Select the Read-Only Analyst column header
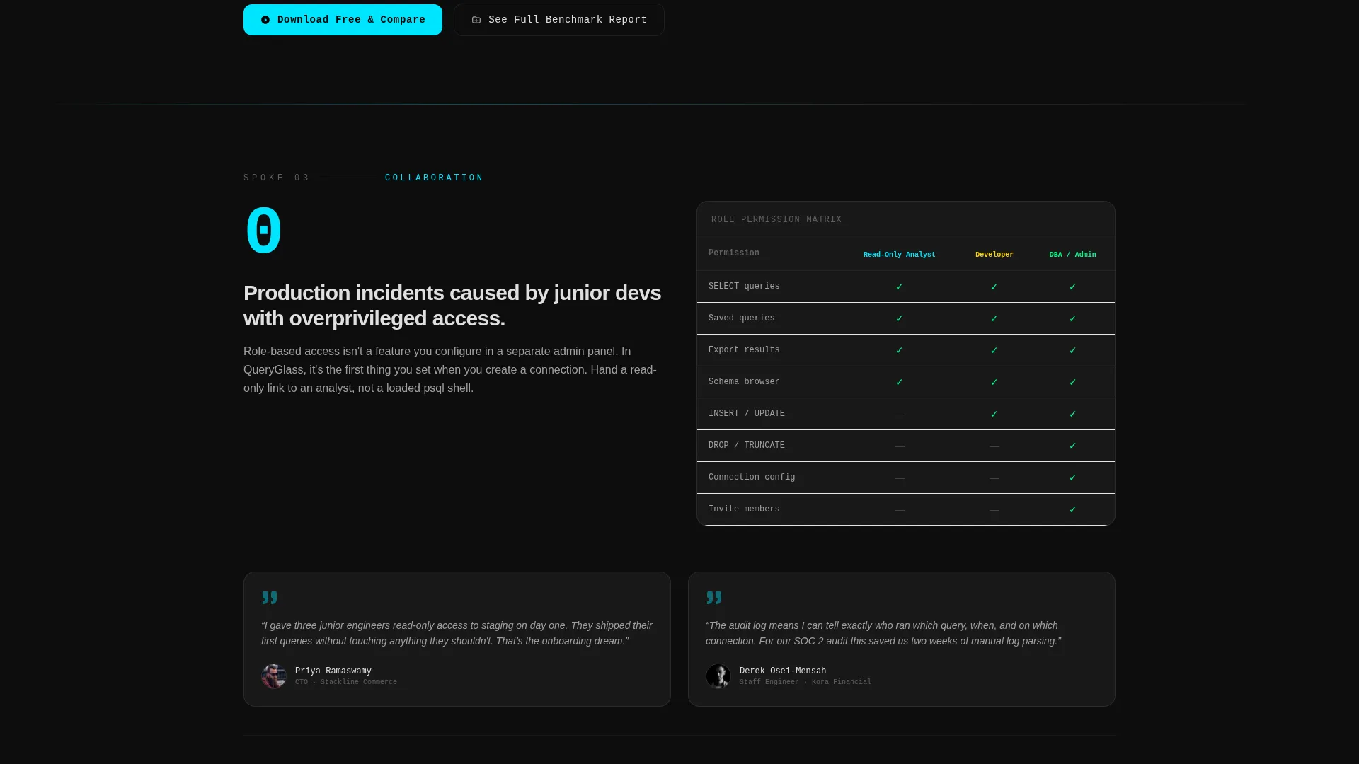 pos(899,255)
